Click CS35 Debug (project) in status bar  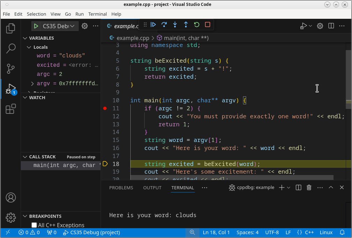91,233
